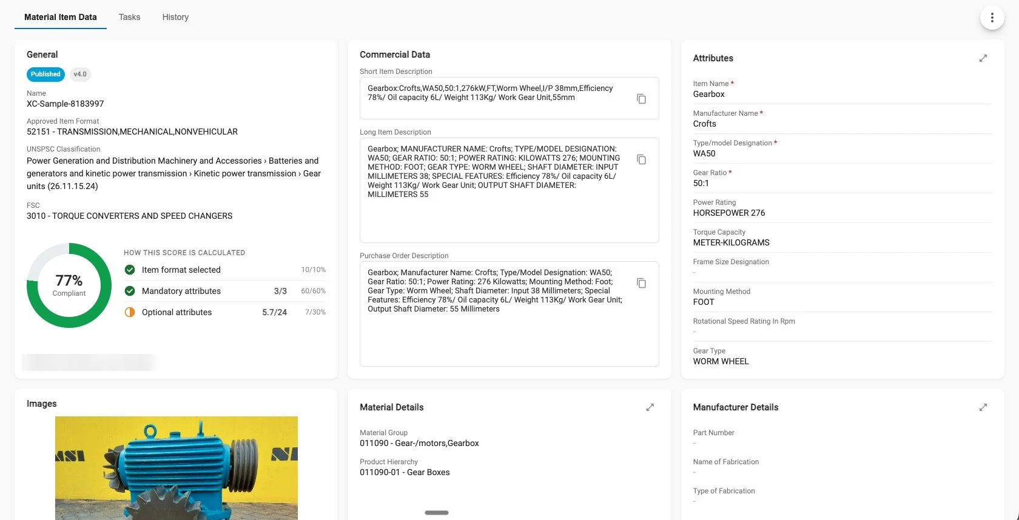This screenshot has width=1019, height=520.
Task: Click the Approved Item Format value 52151
Action: (x=132, y=132)
